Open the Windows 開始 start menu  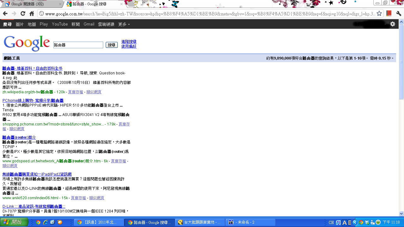click(14, 222)
